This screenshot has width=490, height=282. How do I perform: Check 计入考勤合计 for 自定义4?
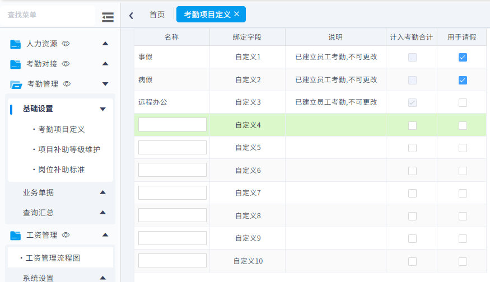pos(412,125)
